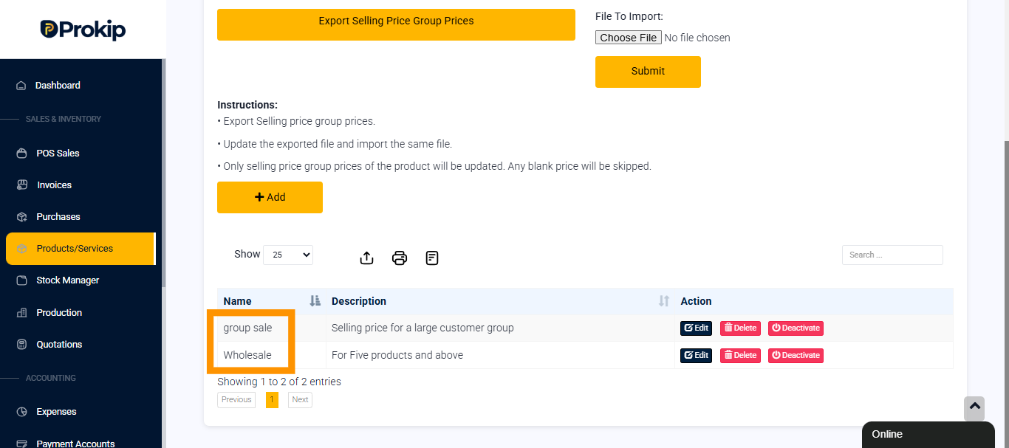Screen dimensions: 1009x448
Task: Deactivate the Wholesale price group
Action: point(796,355)
